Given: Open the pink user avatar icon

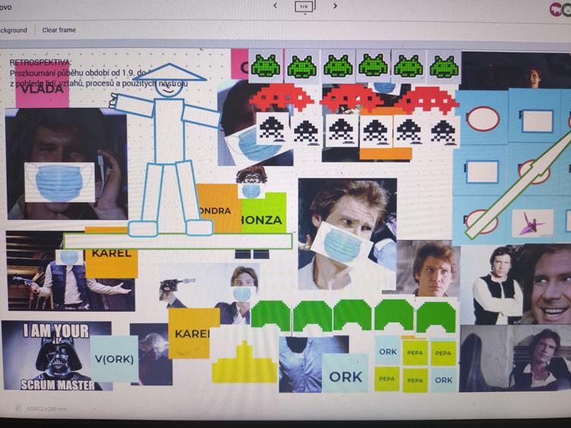Looking at the screenshot, I should [555, 9].
